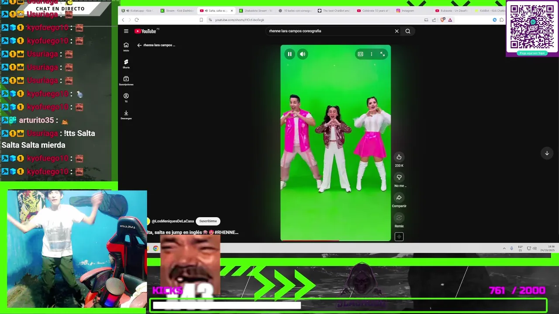Go back with arrow beside 'rhenne lara campos'

[139, 45]
